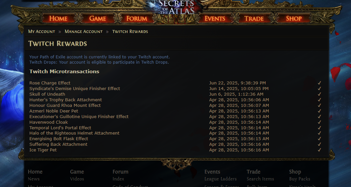Open the Trade navigation tab
351x187 pixels.
pyautogui.click(x=254, y=18)
